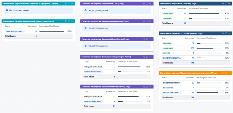Click move handle of Запросы от Marketplace БО gadget

pyautogui.click(x=144, y=87)
